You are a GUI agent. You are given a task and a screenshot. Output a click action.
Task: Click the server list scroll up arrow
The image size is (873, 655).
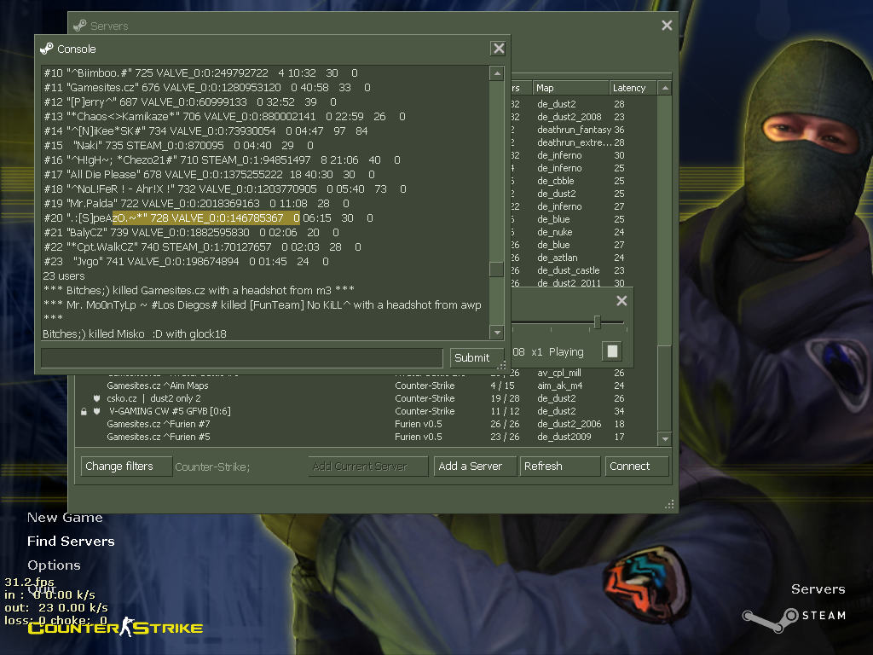[664, 88]
